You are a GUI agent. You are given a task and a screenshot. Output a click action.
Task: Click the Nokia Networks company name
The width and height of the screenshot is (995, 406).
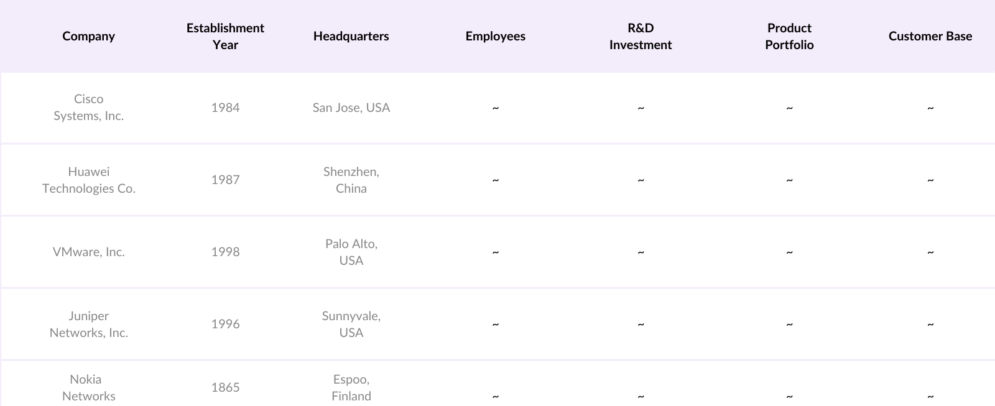(88, 387)
